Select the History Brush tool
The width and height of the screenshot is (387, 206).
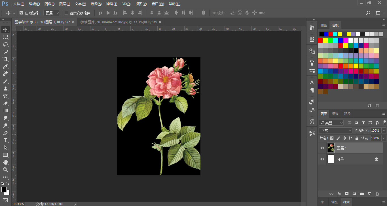5,96
